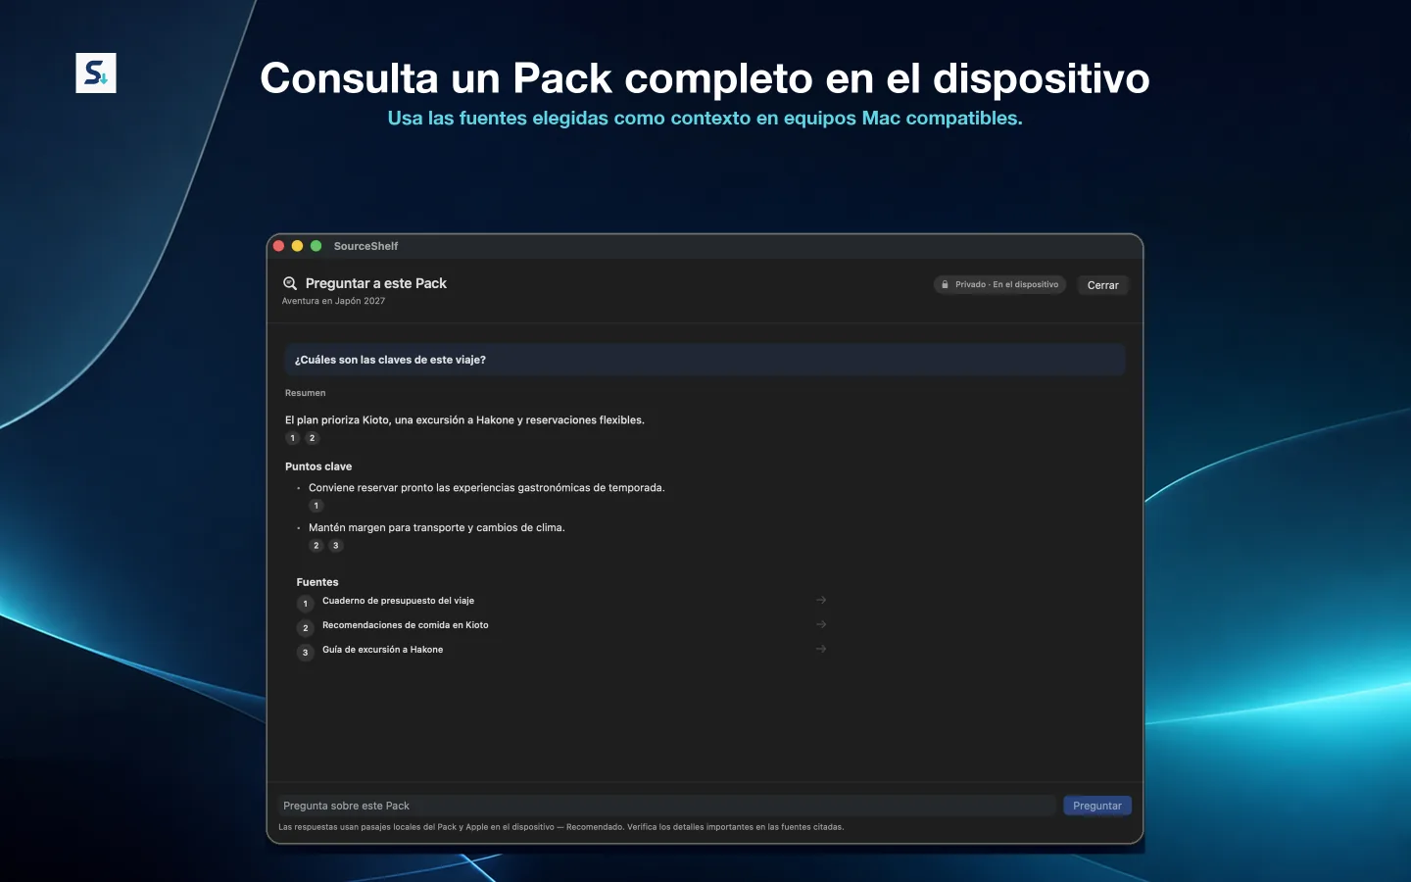The image size is (1411, 882).
Task: Select source Guía de excursión a Hakone
Action: point(382,650)
